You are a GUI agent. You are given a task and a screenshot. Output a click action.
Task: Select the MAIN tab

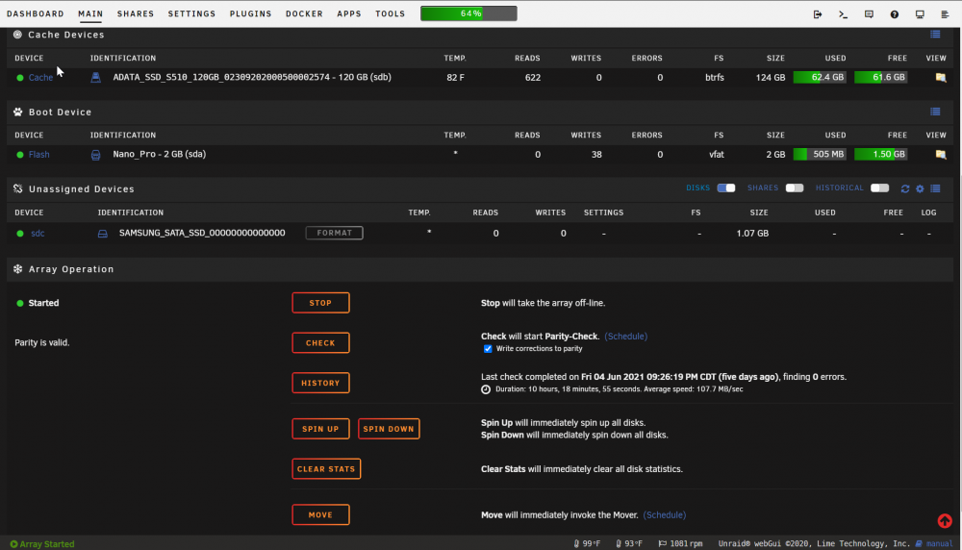(x=90, y=13)
